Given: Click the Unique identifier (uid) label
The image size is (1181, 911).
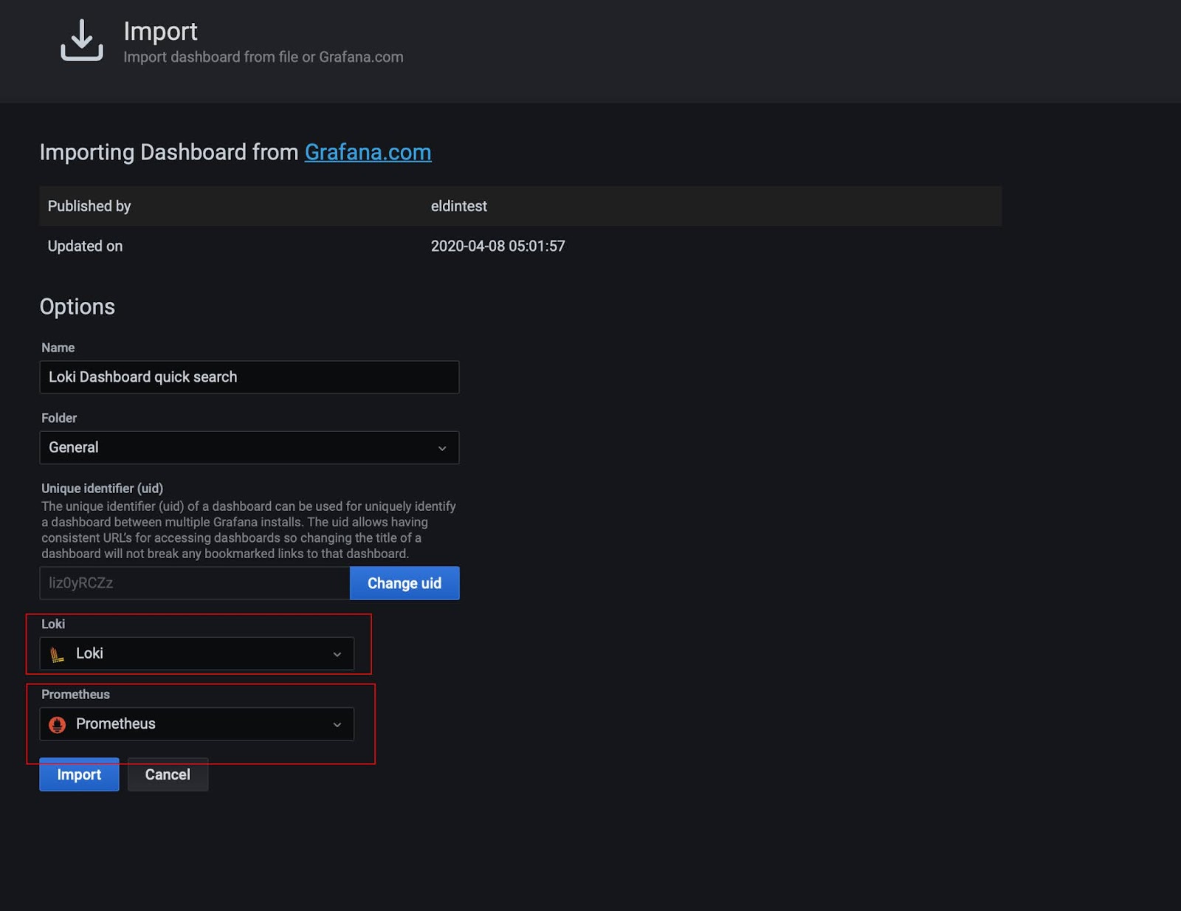Looking at the screenshot, I should pyautogui.click(x=103, y=488).
